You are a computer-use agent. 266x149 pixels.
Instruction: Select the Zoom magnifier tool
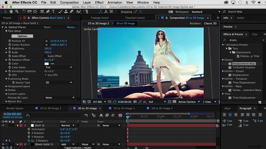(17, 12)
